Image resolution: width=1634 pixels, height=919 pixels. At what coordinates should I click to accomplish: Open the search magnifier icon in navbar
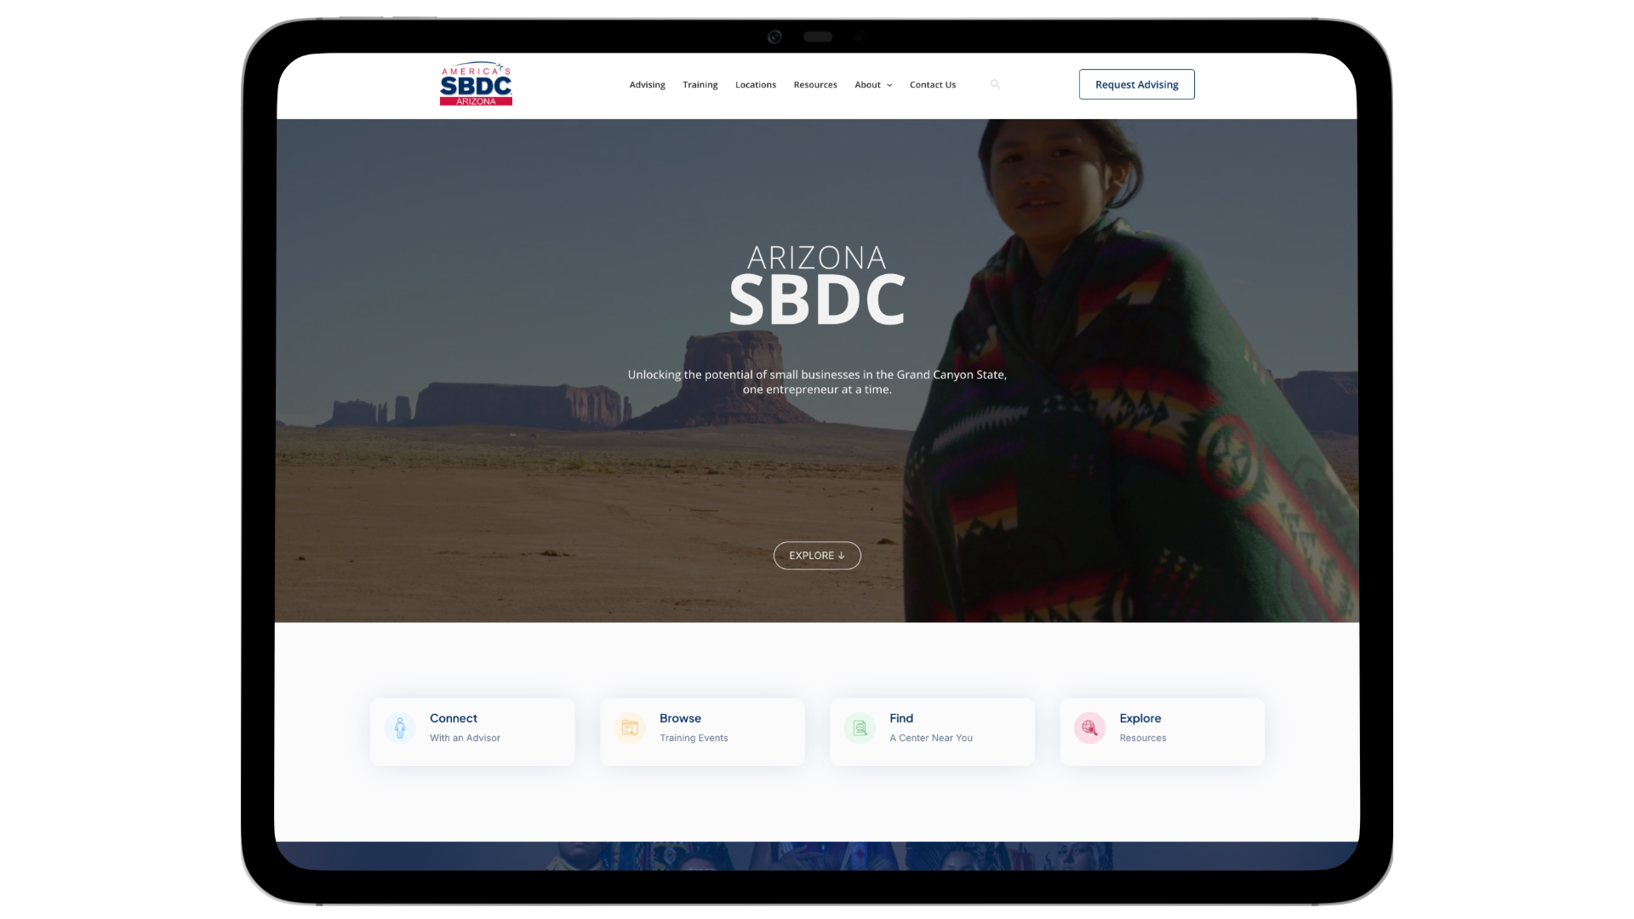[x=995, y=84]
